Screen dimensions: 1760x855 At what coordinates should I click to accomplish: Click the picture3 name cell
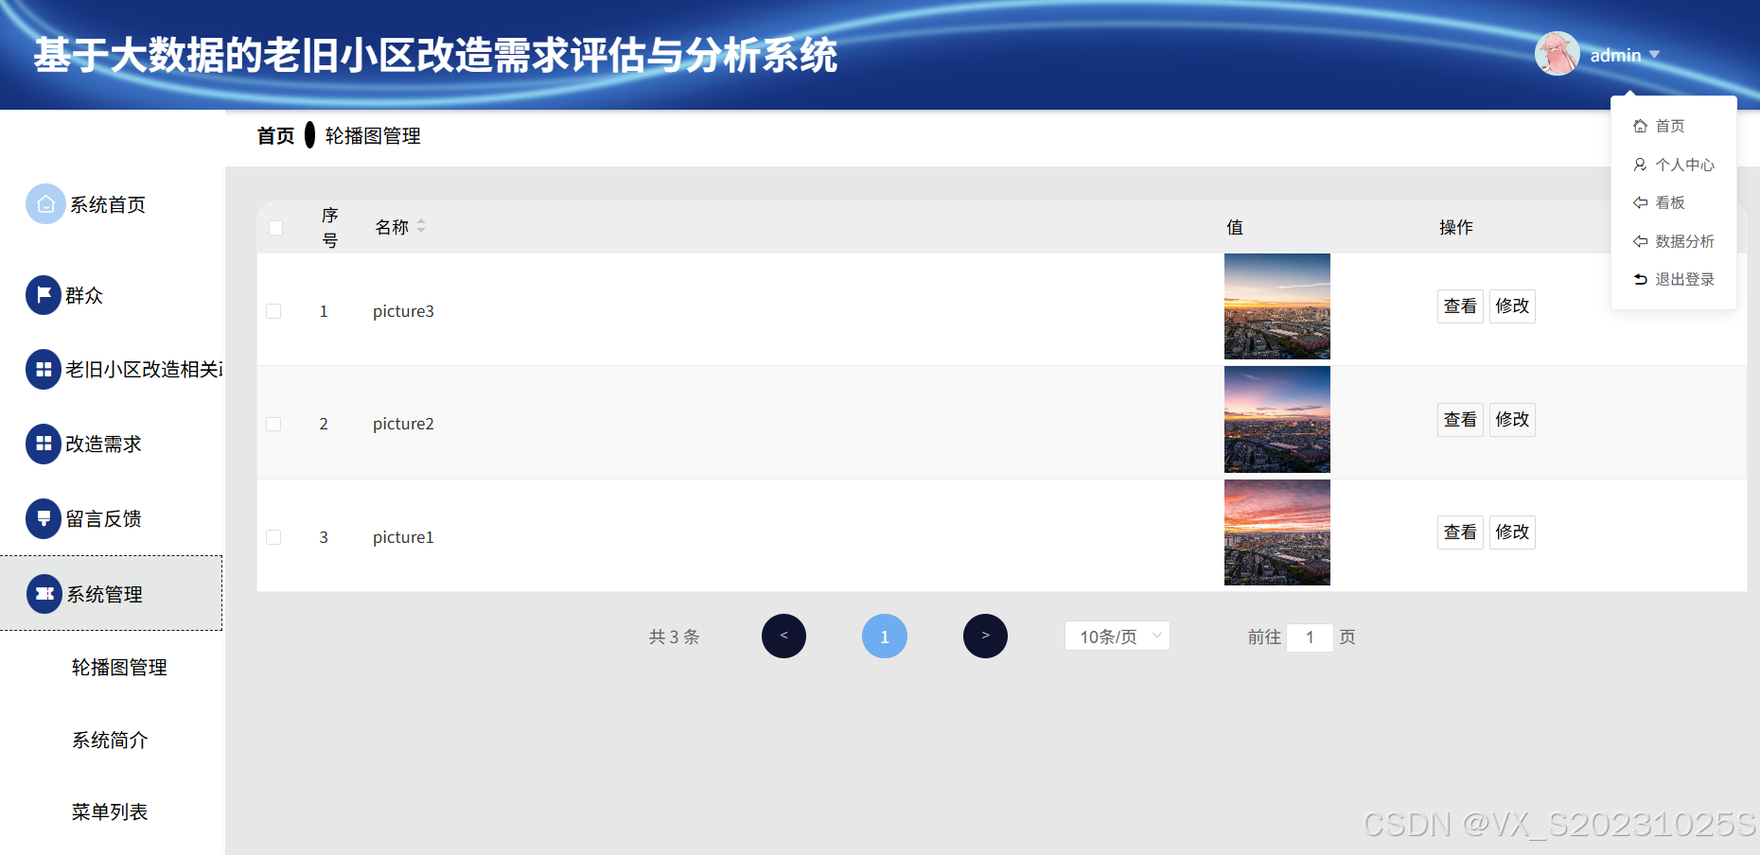[403, 311]
